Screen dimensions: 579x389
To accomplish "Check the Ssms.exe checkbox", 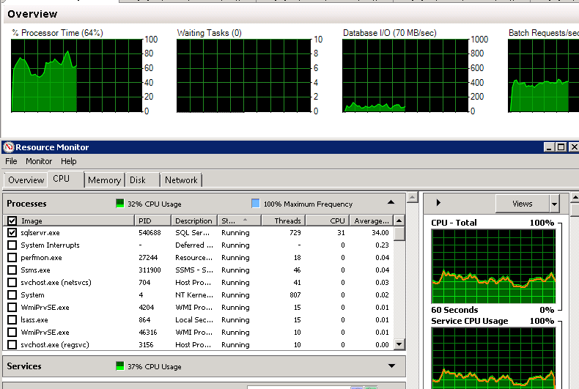I will click(x=12, y=270).
